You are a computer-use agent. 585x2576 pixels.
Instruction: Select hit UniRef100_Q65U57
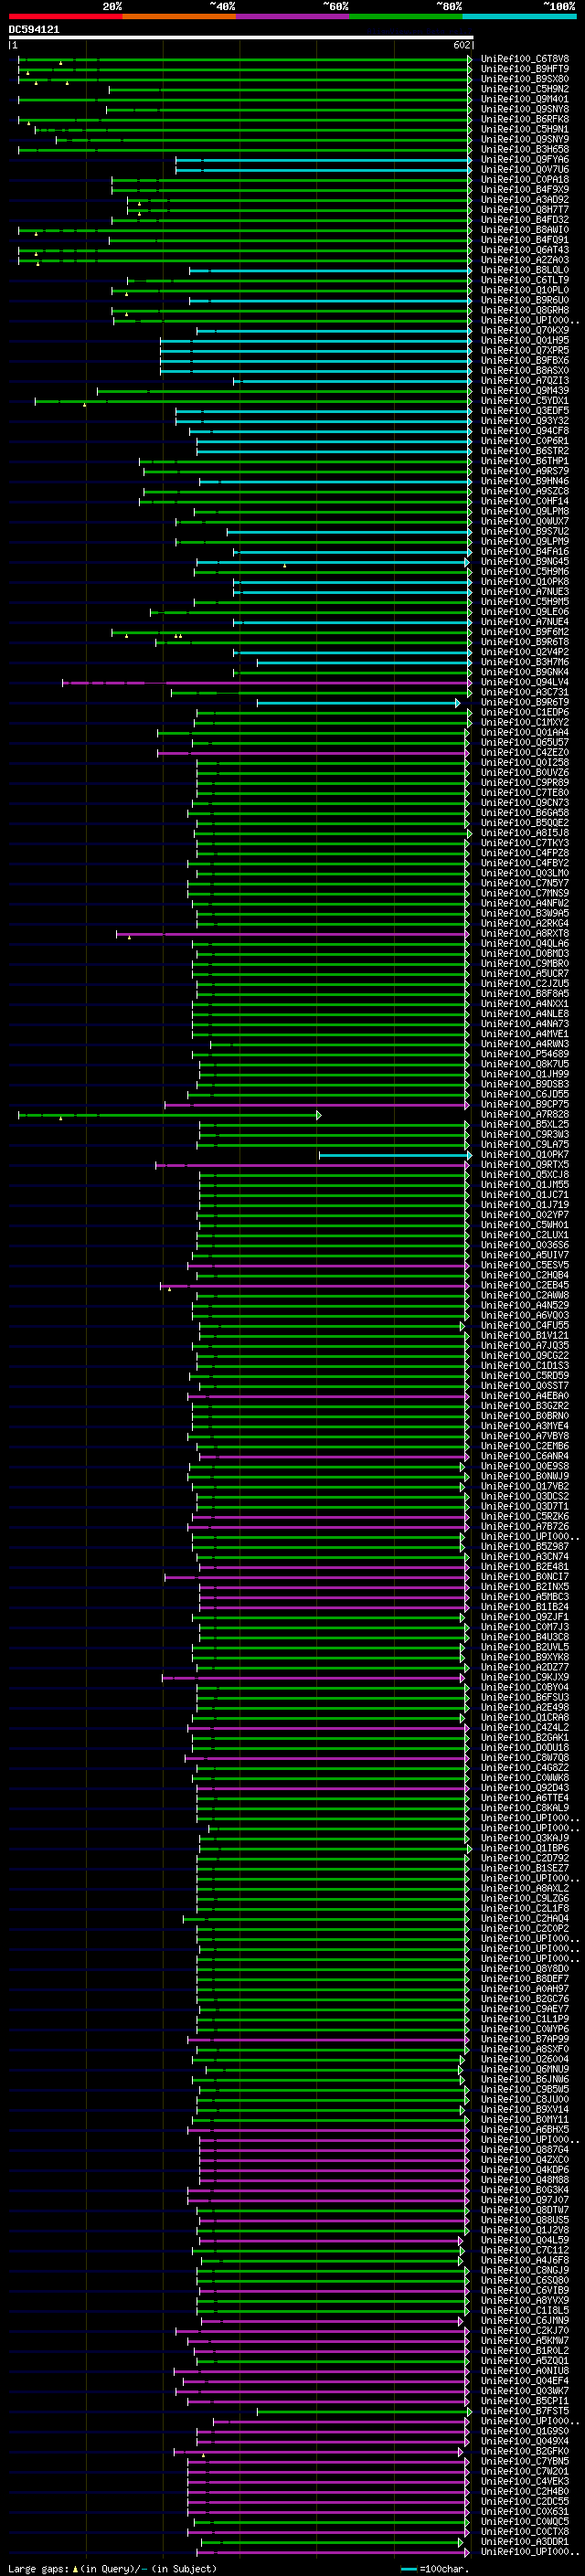click(x=525, y=742)
